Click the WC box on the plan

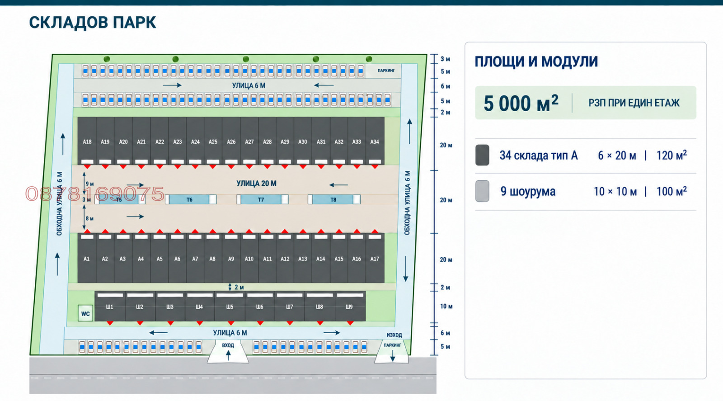pos(85,313)
